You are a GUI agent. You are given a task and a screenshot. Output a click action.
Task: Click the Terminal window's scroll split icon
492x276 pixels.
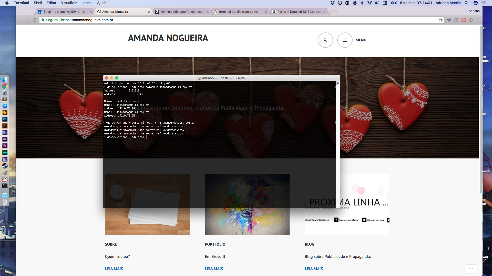click(338, 83)
